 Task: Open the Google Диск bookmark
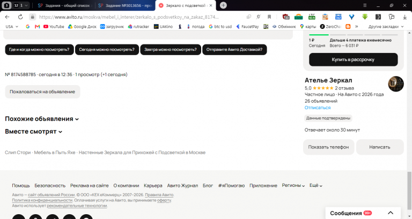[x=82, y=26]
